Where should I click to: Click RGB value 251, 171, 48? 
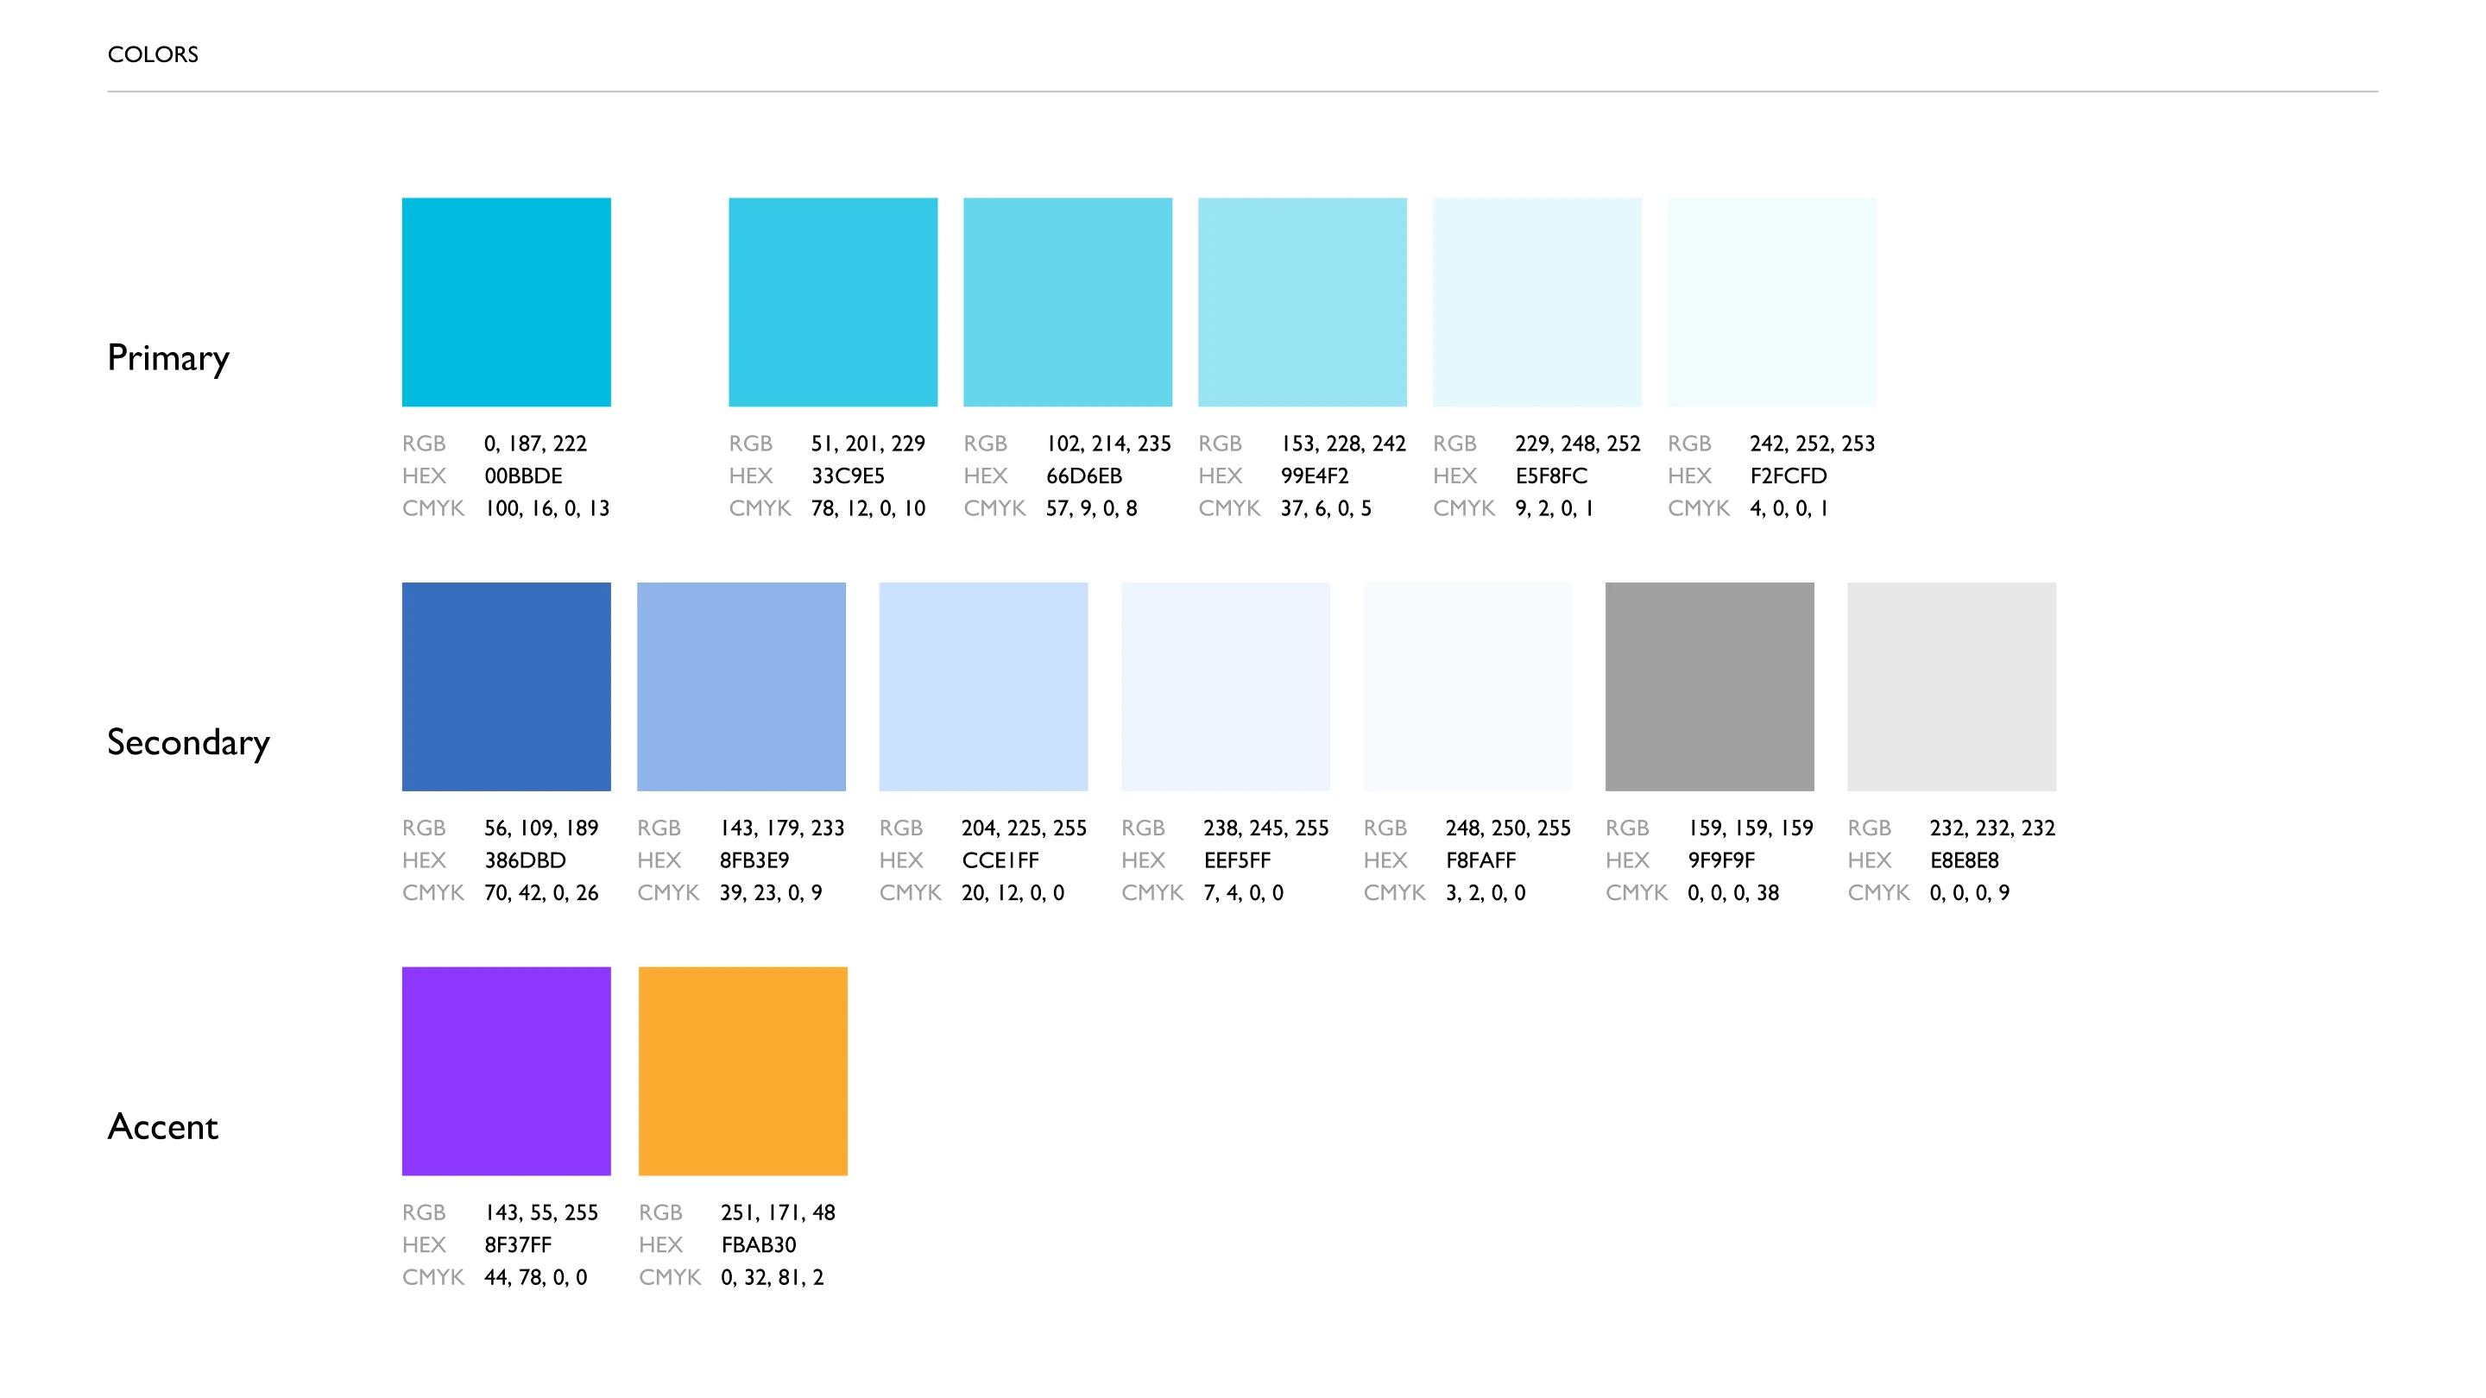click(778, 1212)
